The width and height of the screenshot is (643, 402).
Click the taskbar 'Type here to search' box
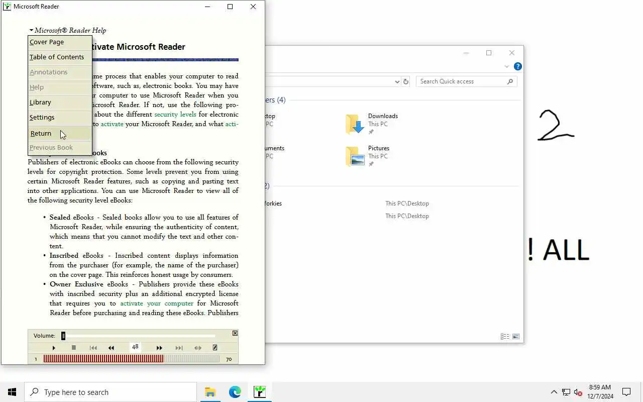pos(111,392)
